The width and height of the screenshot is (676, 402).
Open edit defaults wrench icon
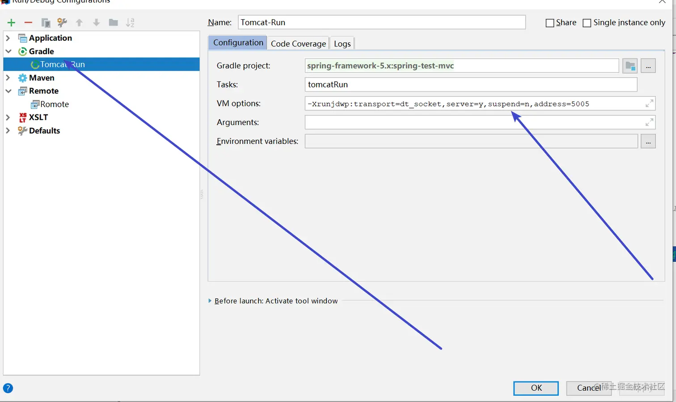pos(62,22)
